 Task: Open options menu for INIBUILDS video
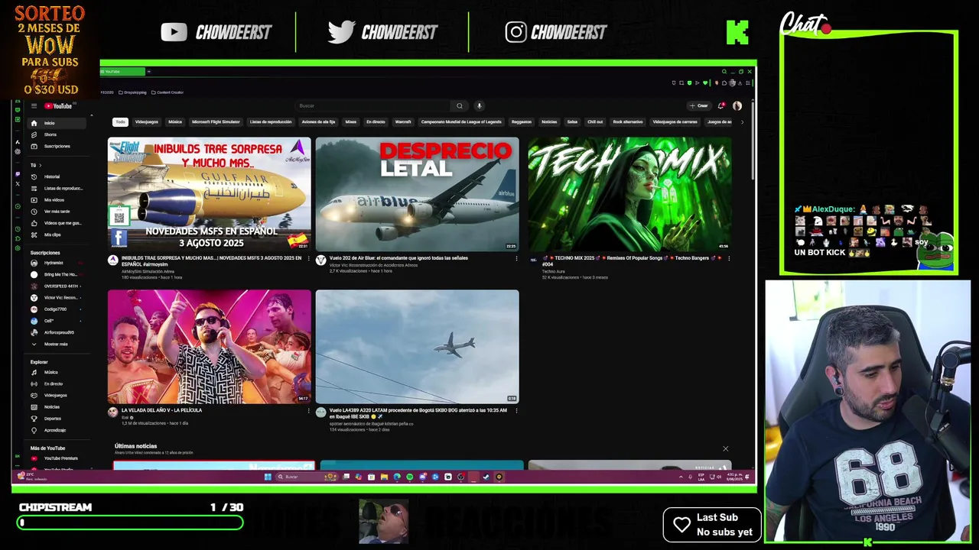pos(309,259)
